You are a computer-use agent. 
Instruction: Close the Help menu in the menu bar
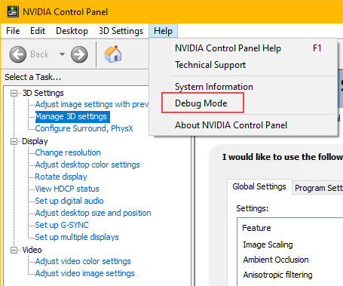pyautogui.click(x=163, y=31)
